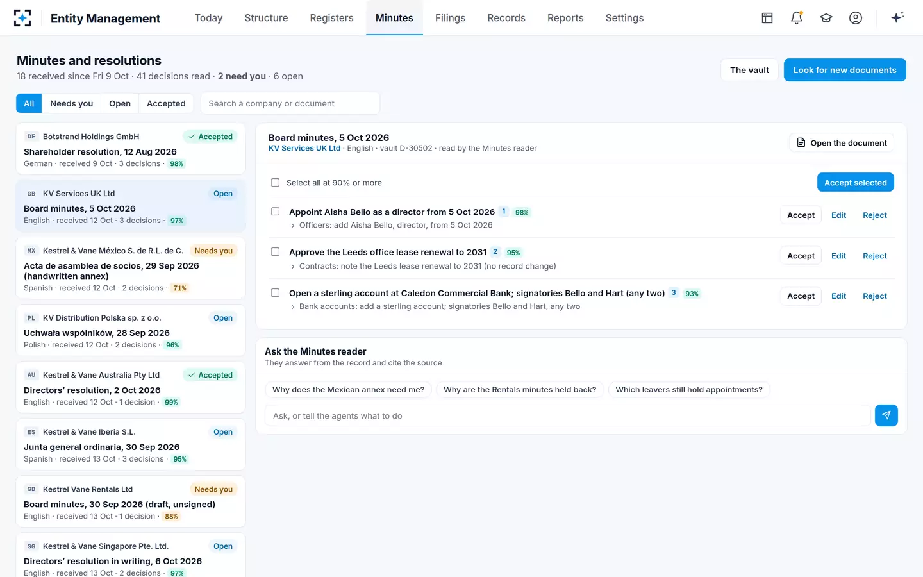Open the Acta de asamblea de socios card
Screen dimensions: 923x577
tap(131, 268)
